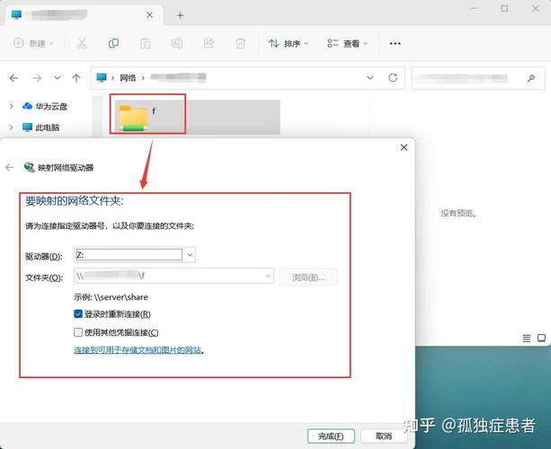Click the Explorer search box
The image size is (551, 449).
click(x=478, y=78)
